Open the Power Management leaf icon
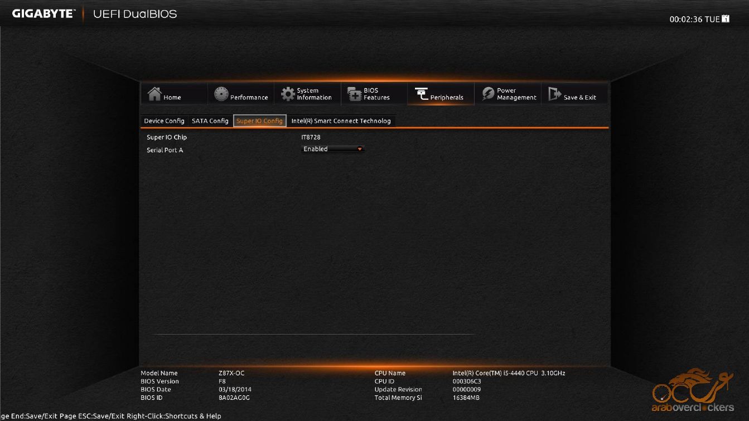The height and width of the screenshot is (421, 749). coord(488,94)
